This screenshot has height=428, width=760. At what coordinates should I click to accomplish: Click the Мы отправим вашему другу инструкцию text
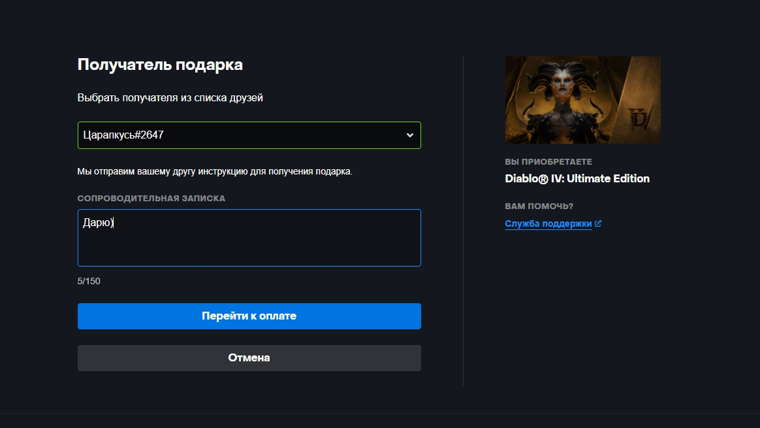pyautogui.click(x=215, y=172)
